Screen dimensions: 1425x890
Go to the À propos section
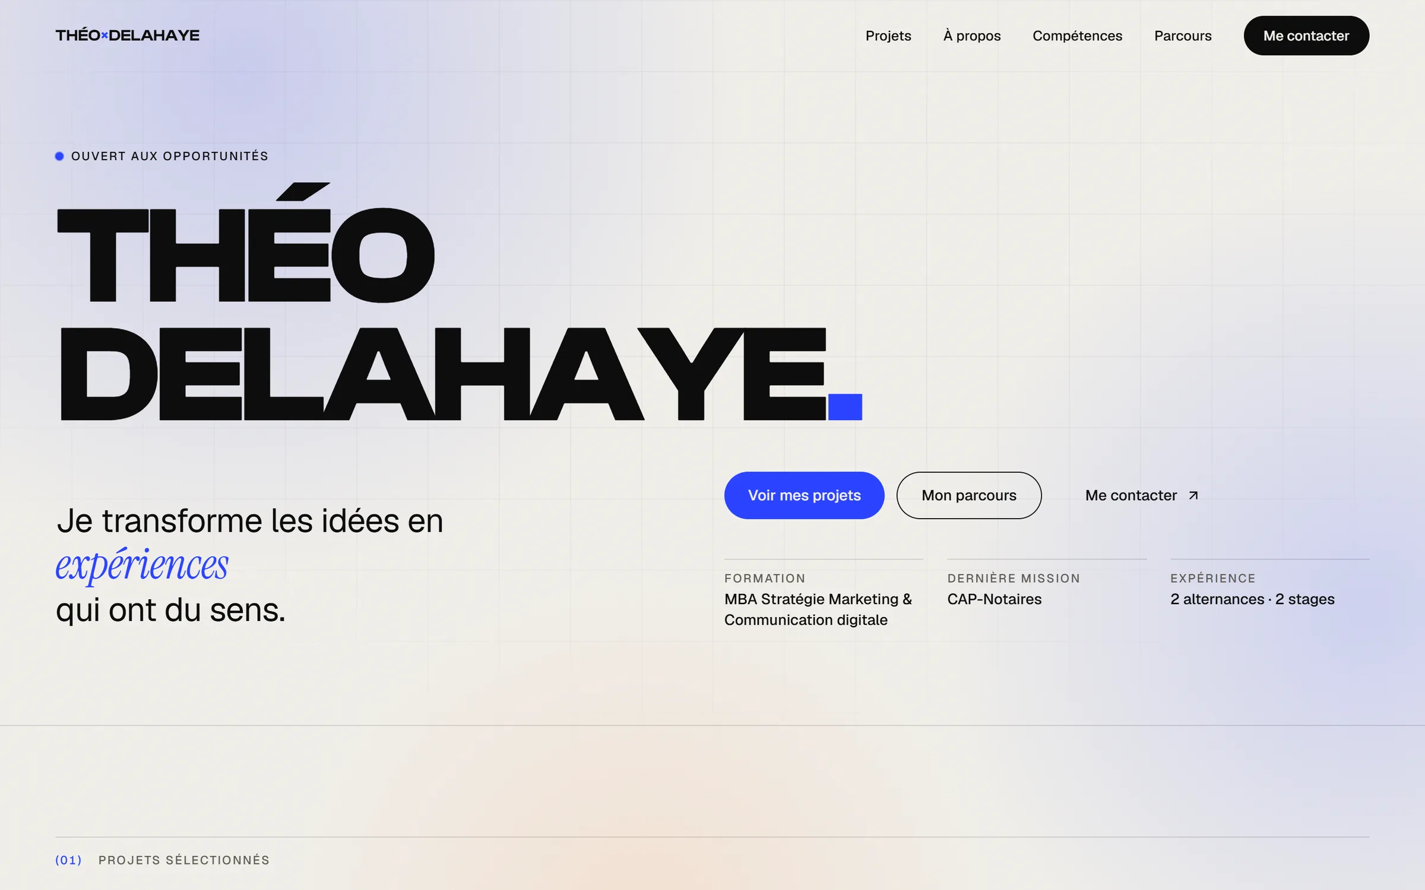pos(972,36)
